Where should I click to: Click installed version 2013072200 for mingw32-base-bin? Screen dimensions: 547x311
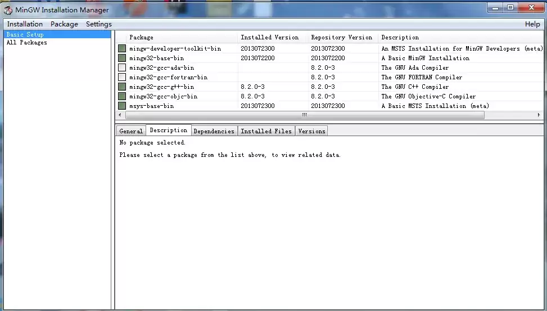pyautogui.click(x=258, y=58)
